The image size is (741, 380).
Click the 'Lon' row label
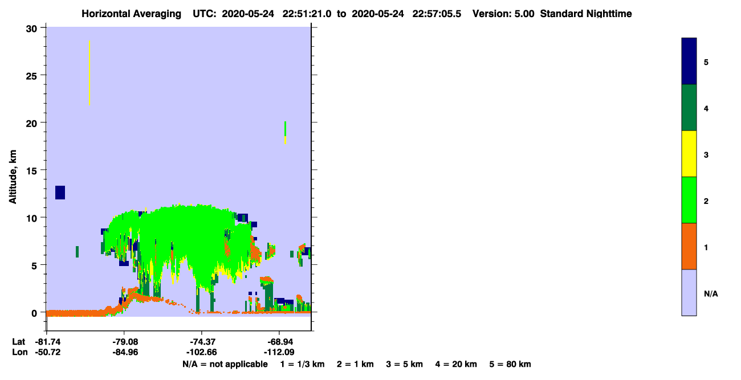(x=19, y=352)
